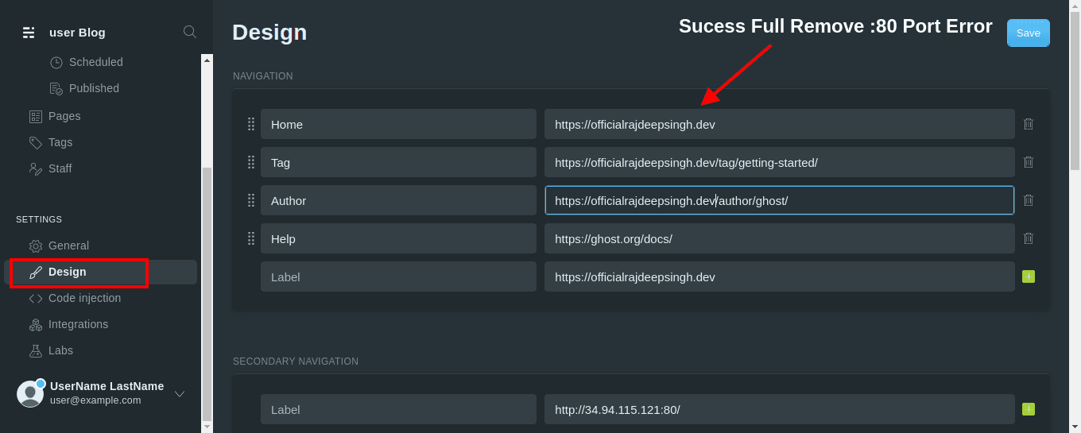This screenshot has height=433, width=1081.
Task: Save the design changes
Action: pyautogui.click(x=1029, y=33)
